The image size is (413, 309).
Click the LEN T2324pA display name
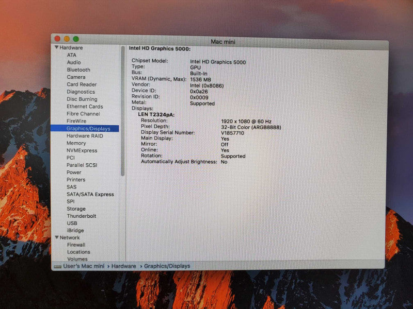[x=156, y=114]
